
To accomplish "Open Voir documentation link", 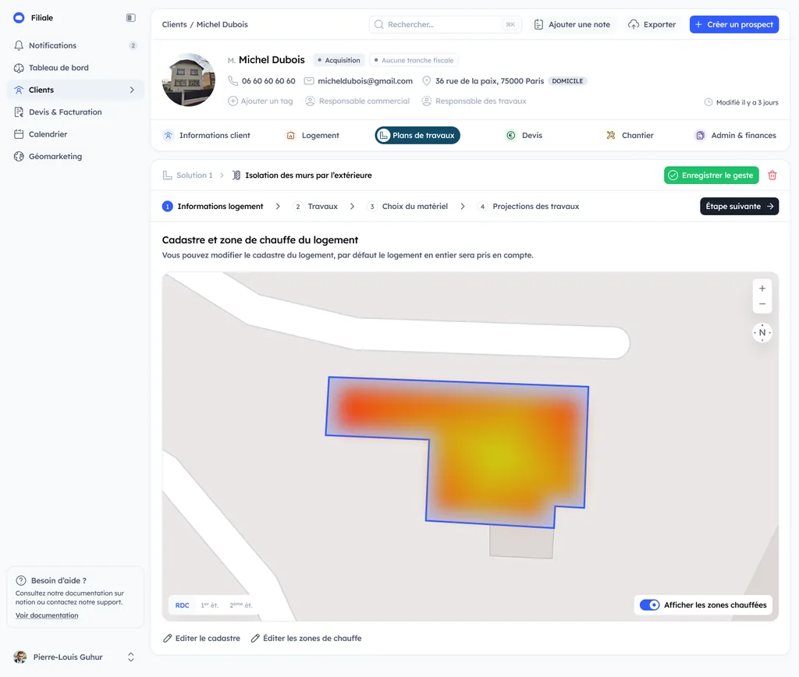I will point(47,615).
